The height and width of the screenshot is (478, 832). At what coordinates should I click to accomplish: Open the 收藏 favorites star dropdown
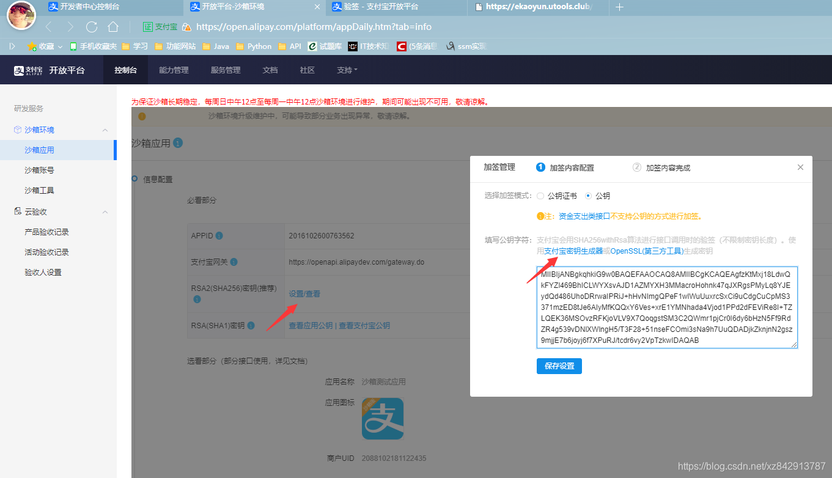coord(45,46)
